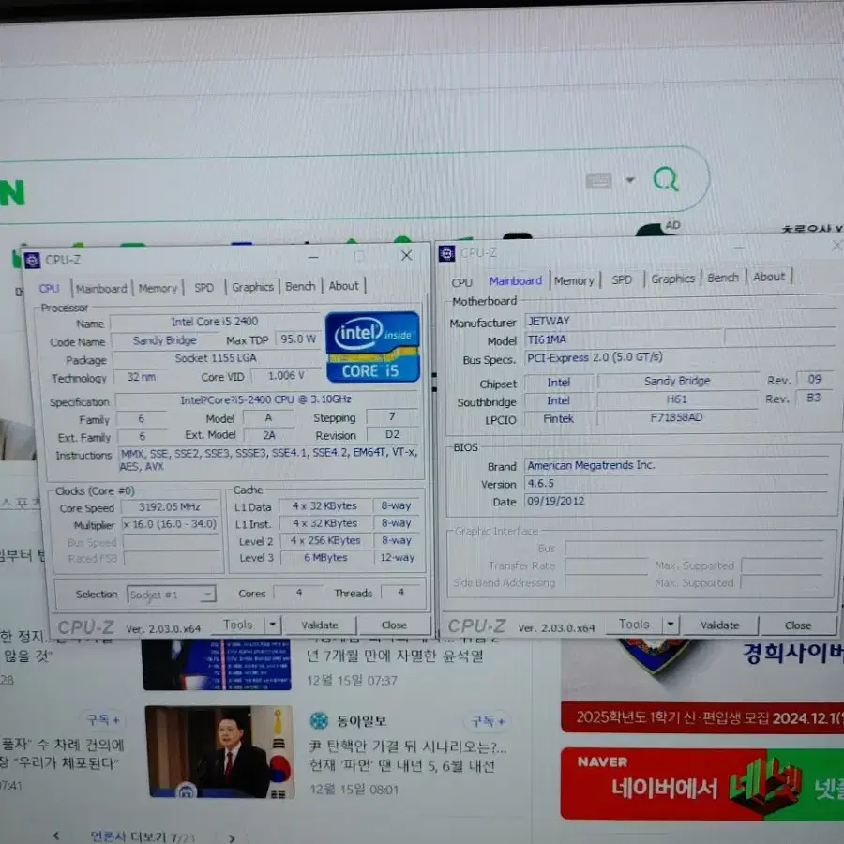
Task: Open the blue news thumbnail below CPU-Z window
Action: [217, 664]
